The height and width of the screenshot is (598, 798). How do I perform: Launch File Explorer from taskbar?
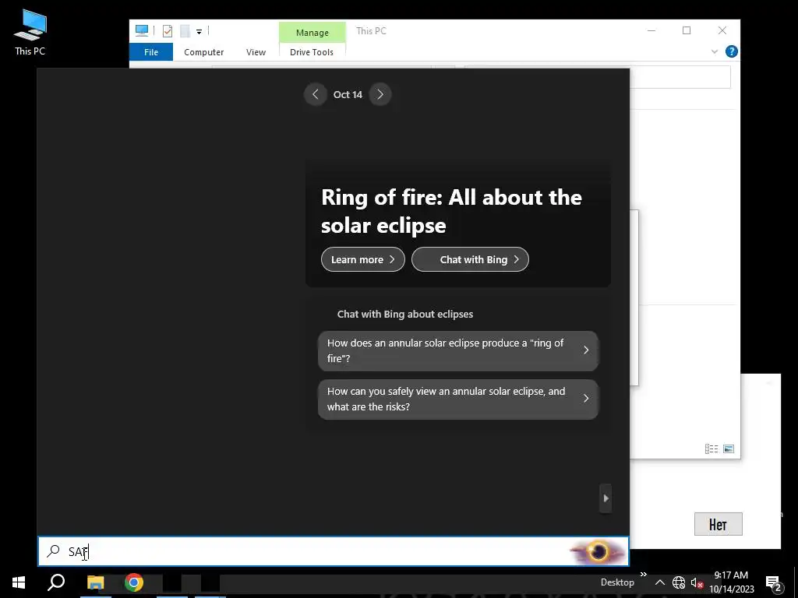click(x=95, y=582)
